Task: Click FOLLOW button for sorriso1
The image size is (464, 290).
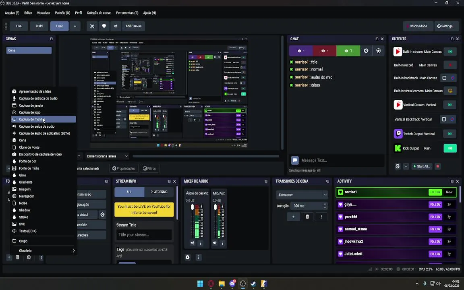Action: [435, 192]
